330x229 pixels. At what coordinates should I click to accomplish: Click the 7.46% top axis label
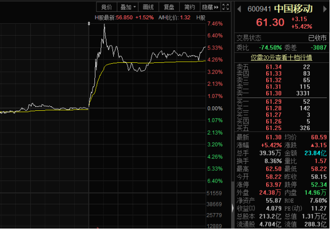click(215, 24)
